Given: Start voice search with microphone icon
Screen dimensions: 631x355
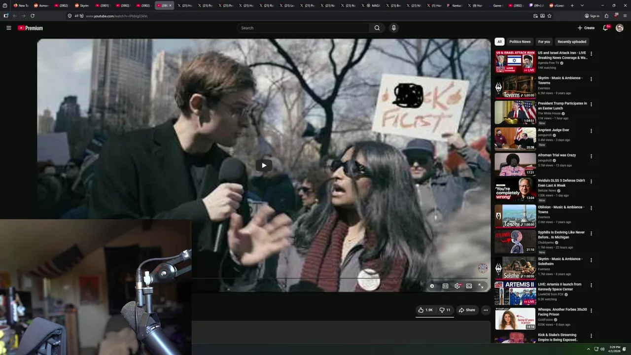Looking at the screenshot, I should point(393,28).
